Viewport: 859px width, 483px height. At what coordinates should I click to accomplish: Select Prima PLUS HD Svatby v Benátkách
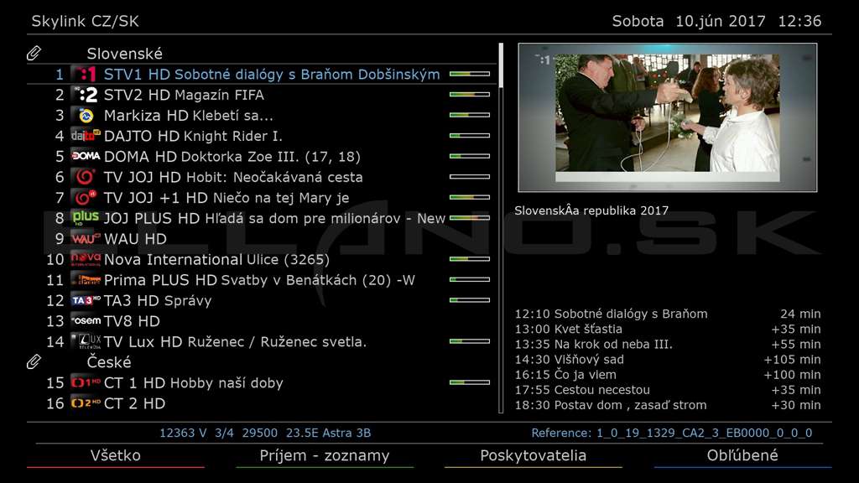pyautogui.click(x=259, y=280)
